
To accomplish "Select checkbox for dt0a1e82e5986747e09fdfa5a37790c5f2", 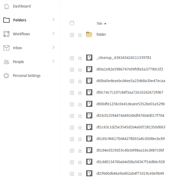I will pyautogui.click(x=72, y=70).
